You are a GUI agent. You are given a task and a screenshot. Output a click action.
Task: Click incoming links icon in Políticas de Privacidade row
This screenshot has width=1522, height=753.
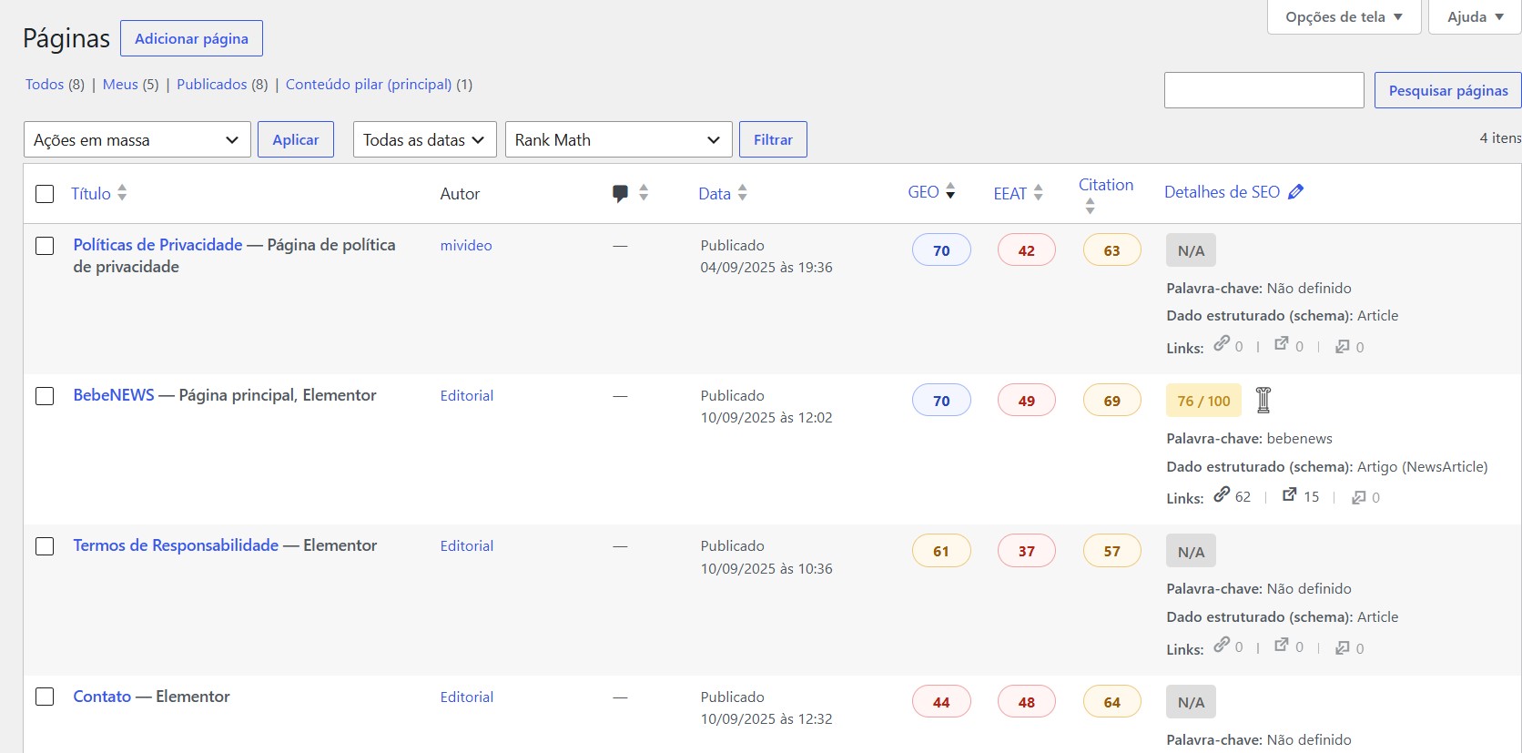[x=1343, y=346]
